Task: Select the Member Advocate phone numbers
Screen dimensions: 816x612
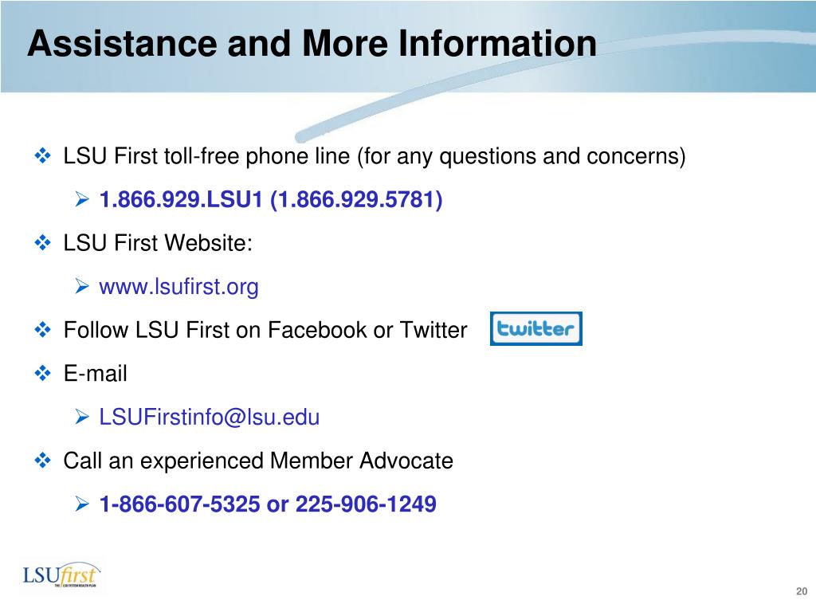Action: [268, 504]
